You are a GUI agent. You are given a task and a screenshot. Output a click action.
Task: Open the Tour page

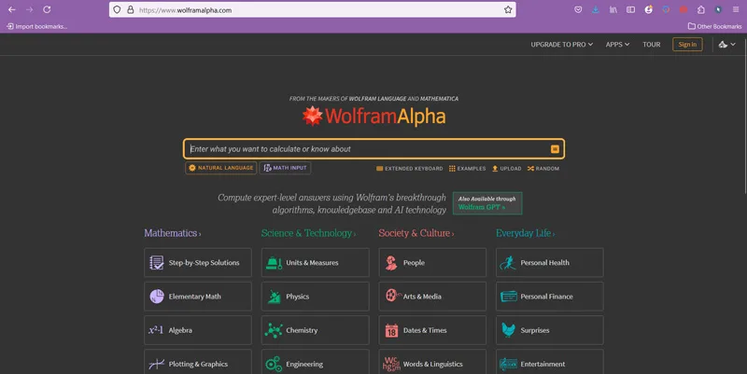click(651, 44)
